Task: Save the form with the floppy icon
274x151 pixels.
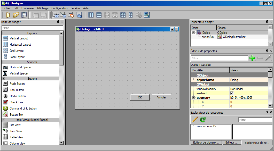Action: coord(24,15)
